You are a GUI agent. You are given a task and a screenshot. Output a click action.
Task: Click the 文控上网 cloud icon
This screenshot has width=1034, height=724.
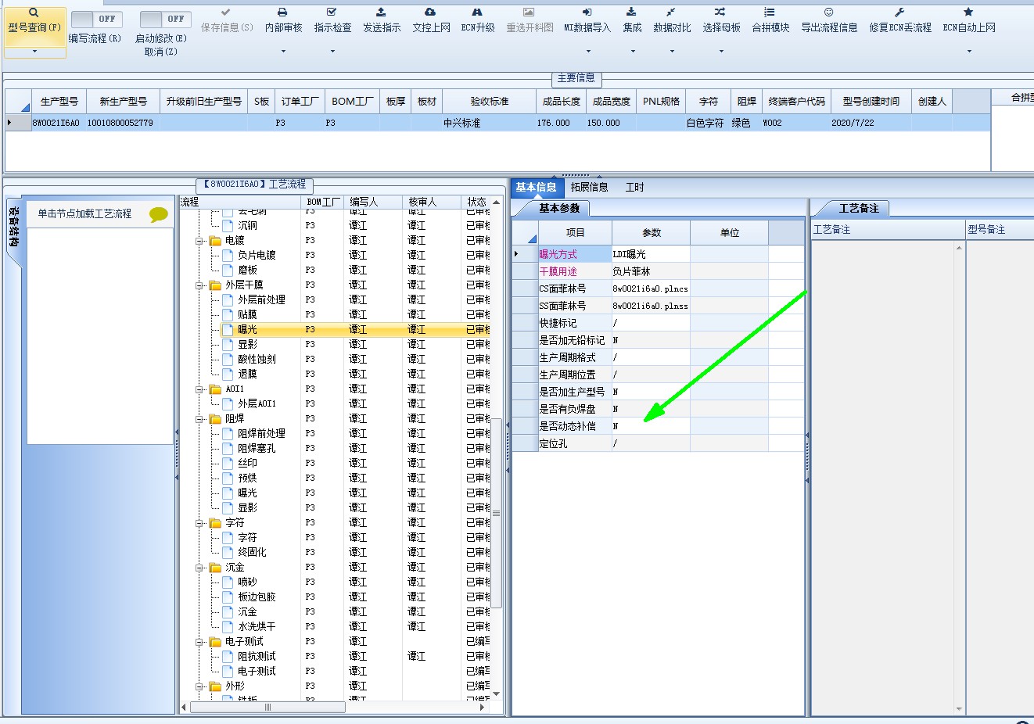coord(430,13)
